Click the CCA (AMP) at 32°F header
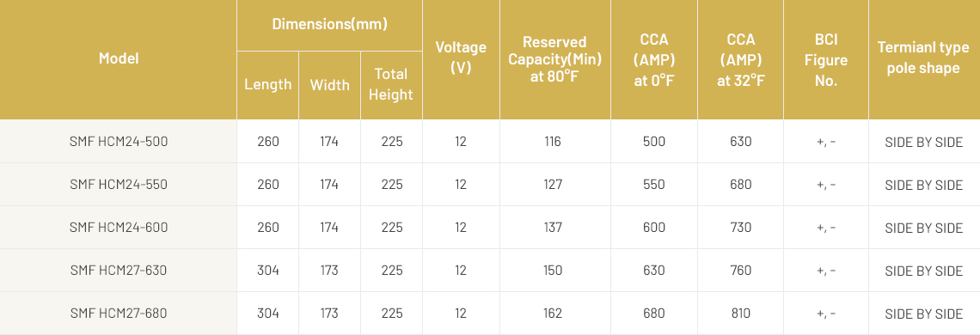The height and width of the screenshot is (335, 980). [x=741, y=59]
